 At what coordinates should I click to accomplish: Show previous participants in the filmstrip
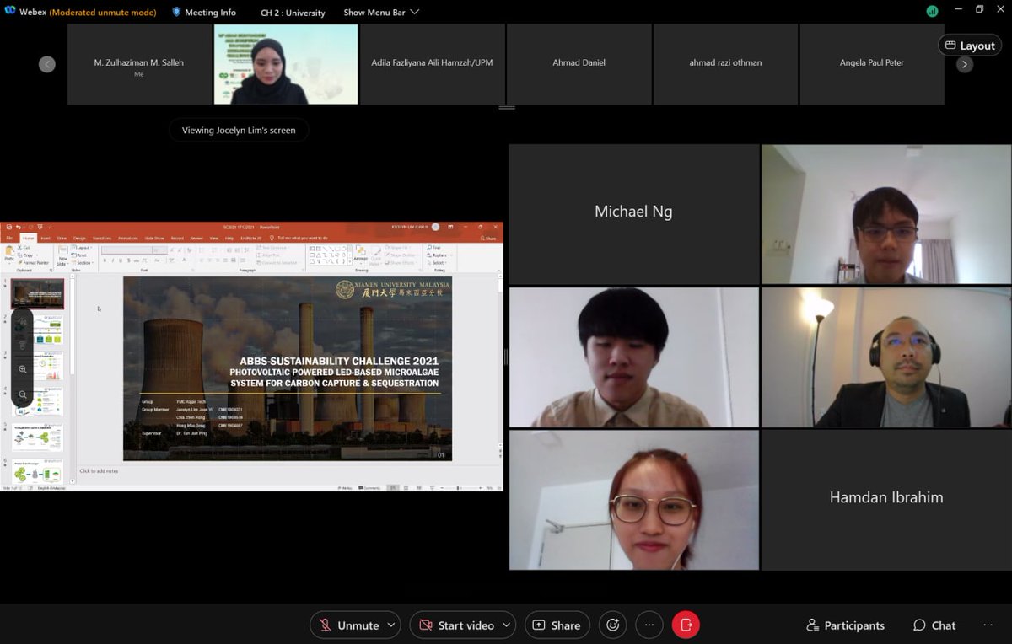coord(47,64)
